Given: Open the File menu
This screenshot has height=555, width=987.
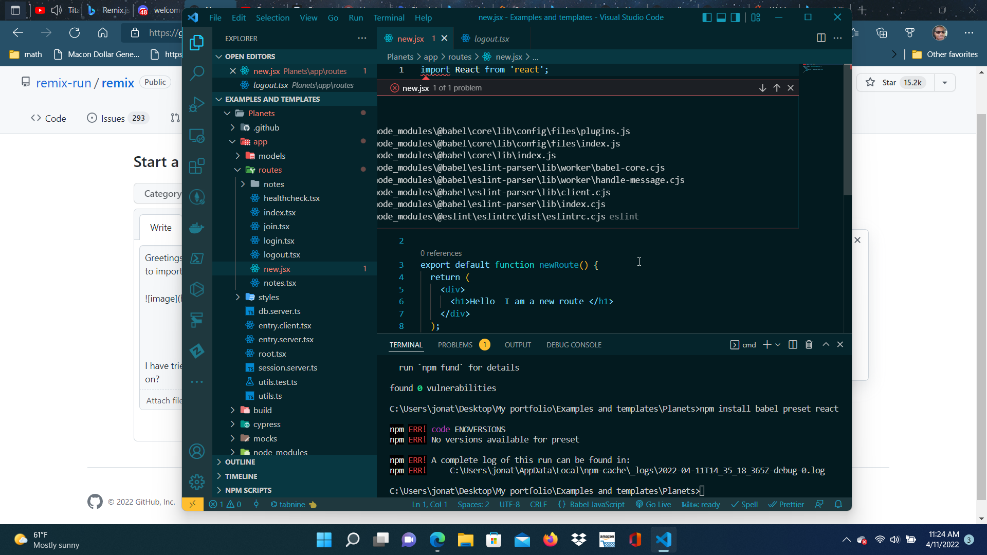Looking at the screenshot, I should (215, 17).
